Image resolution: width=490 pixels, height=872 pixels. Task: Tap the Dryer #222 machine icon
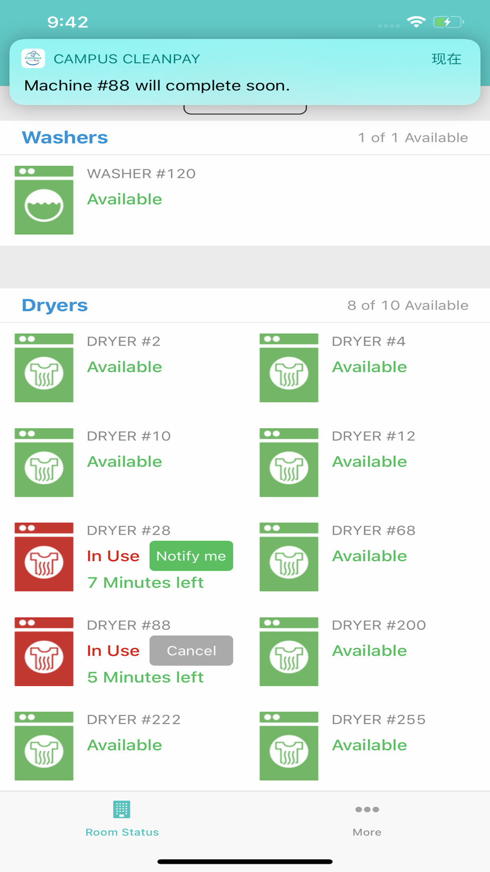[x=44, y=746]
